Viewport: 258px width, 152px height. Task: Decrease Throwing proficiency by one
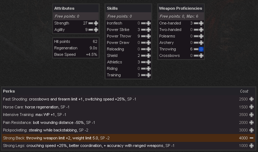[x=196, y=49]
